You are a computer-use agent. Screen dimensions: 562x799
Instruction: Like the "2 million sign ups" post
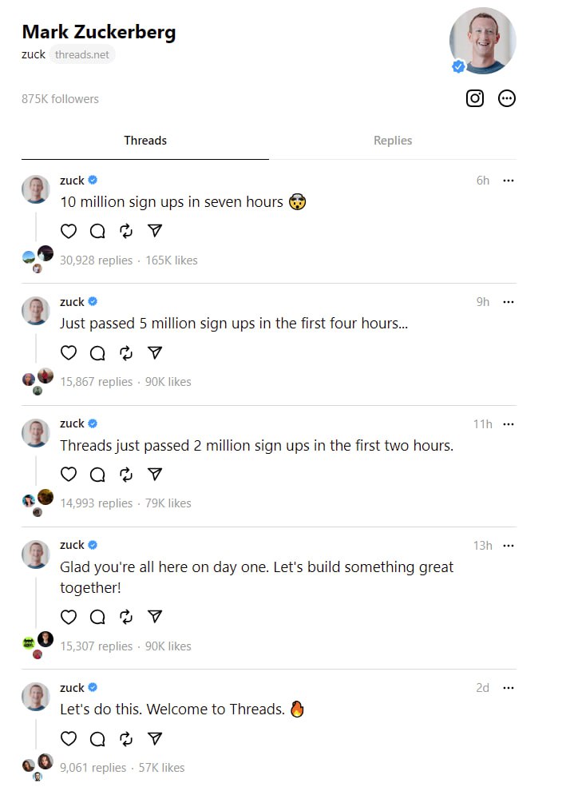point(69,474)
